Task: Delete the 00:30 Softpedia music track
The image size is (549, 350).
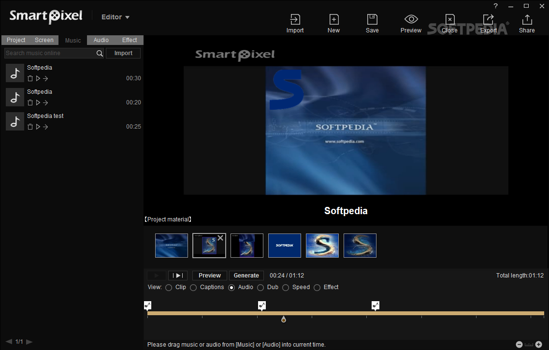Action: pos(30,78)
